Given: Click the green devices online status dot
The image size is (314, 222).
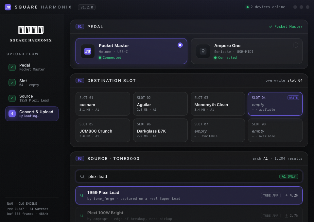Looking at the screenshot, I should click(x=248, y=7).
